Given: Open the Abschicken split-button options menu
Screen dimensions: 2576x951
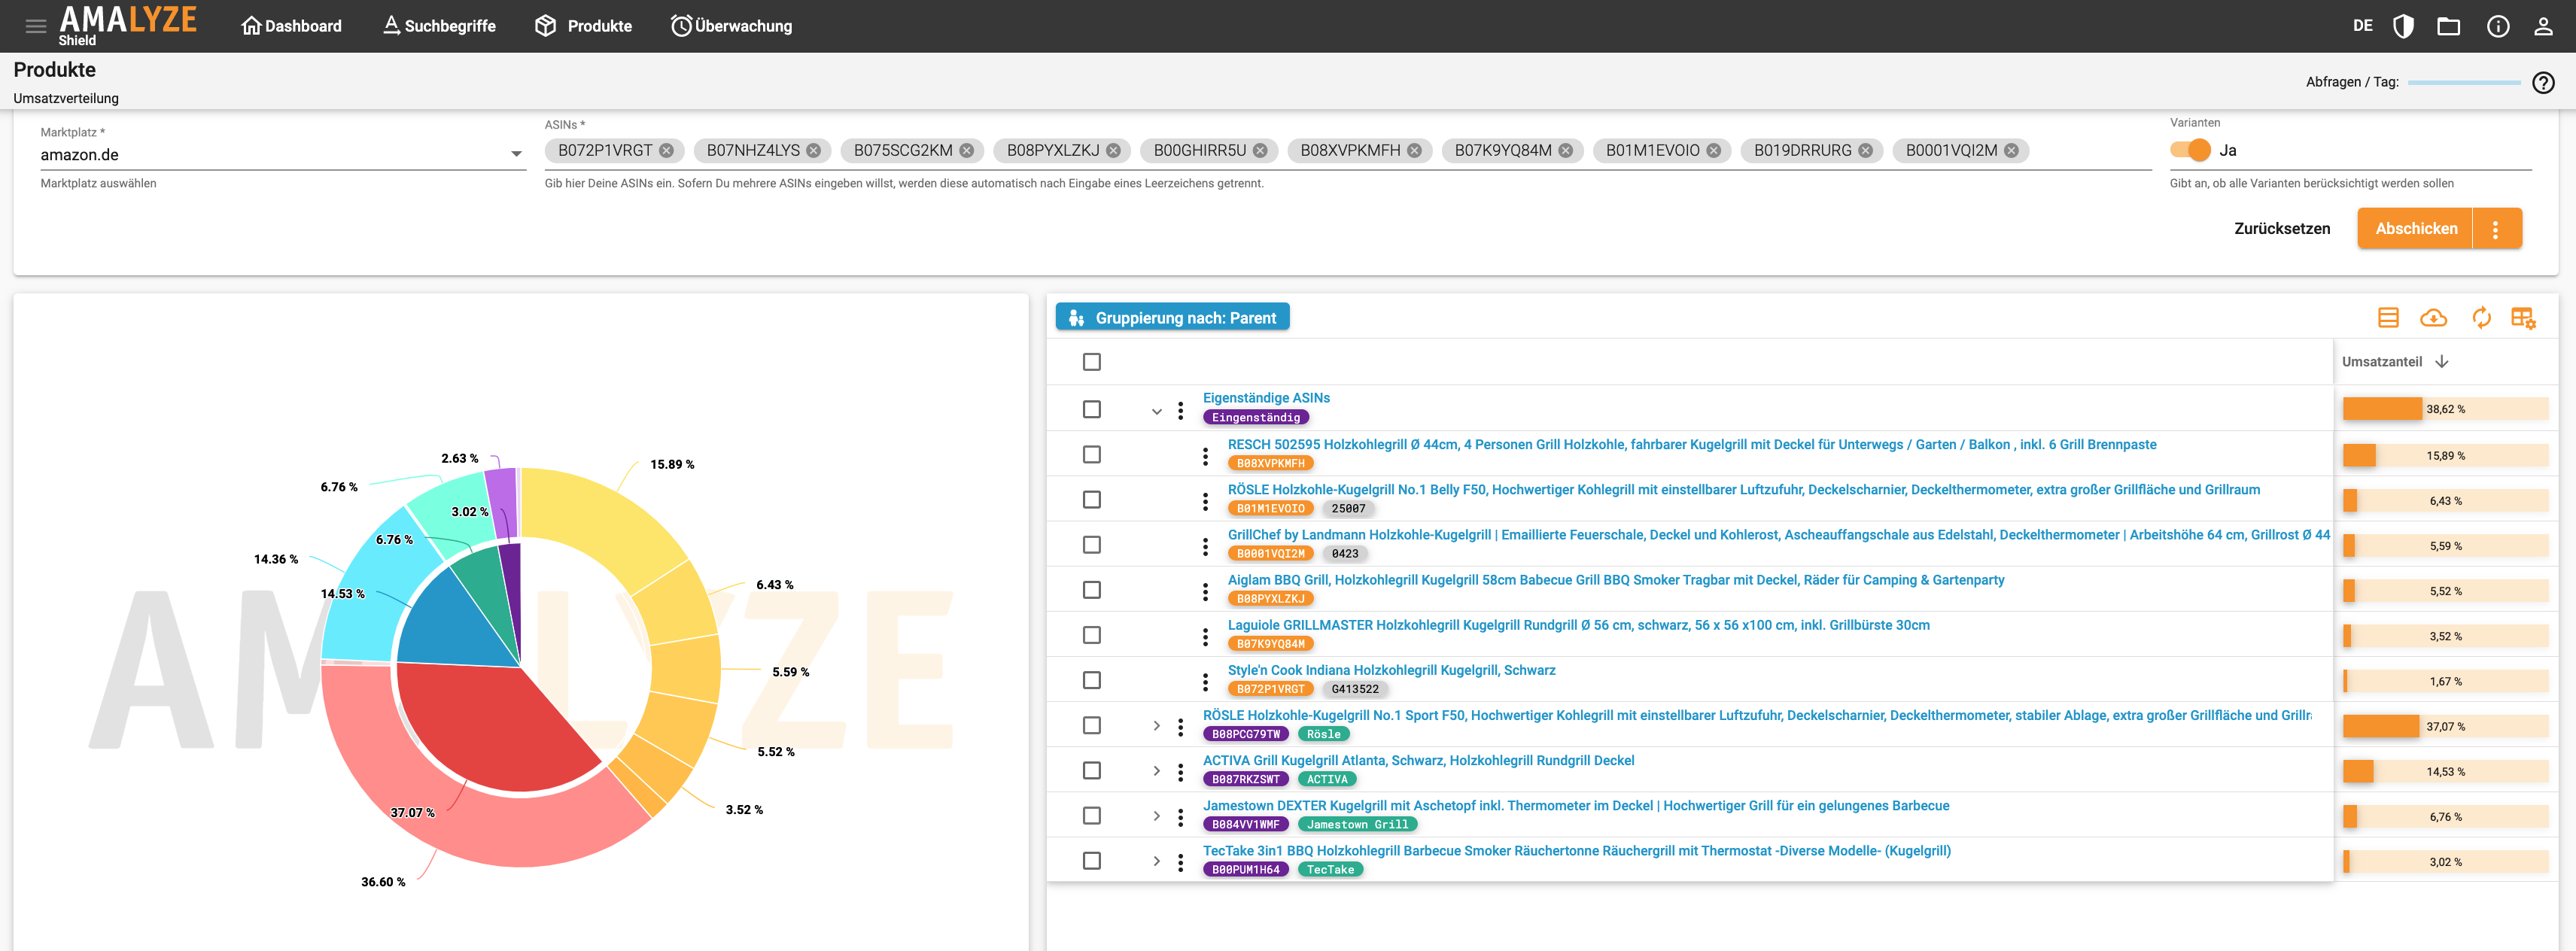Looking at the screenshot, I should click(x=2496, y=229).
